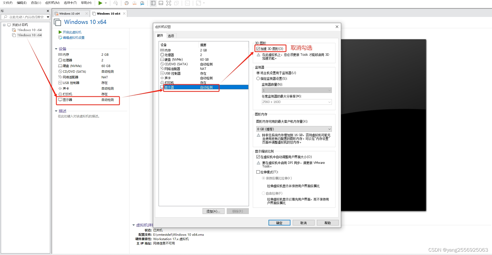The width and height of the screenshot is (492, 255).
Task: Click the Unity mode toolbar icon
Action: (x=176, y=3)
